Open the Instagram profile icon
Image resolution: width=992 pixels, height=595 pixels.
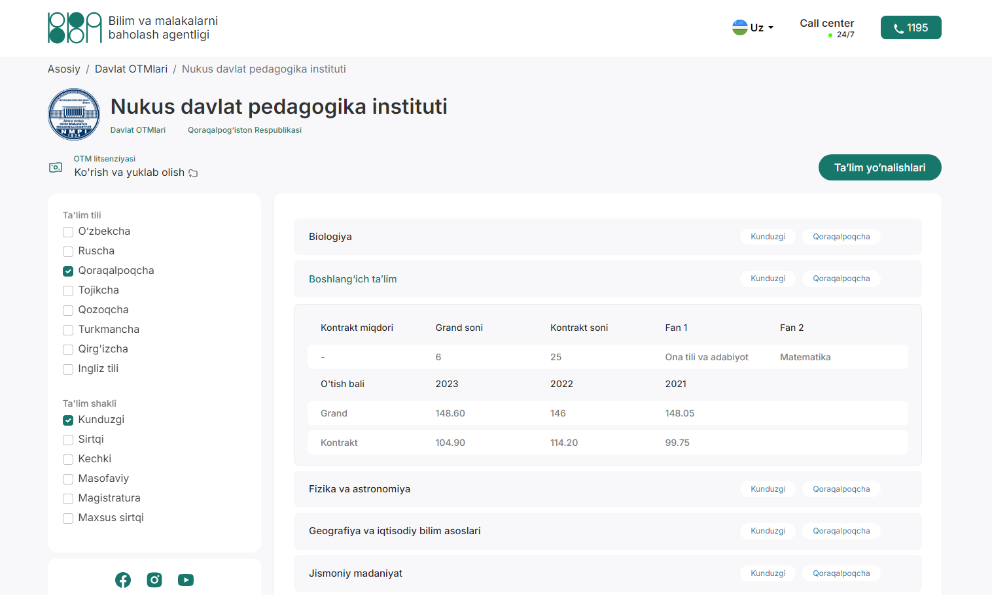tap(154, 580)
